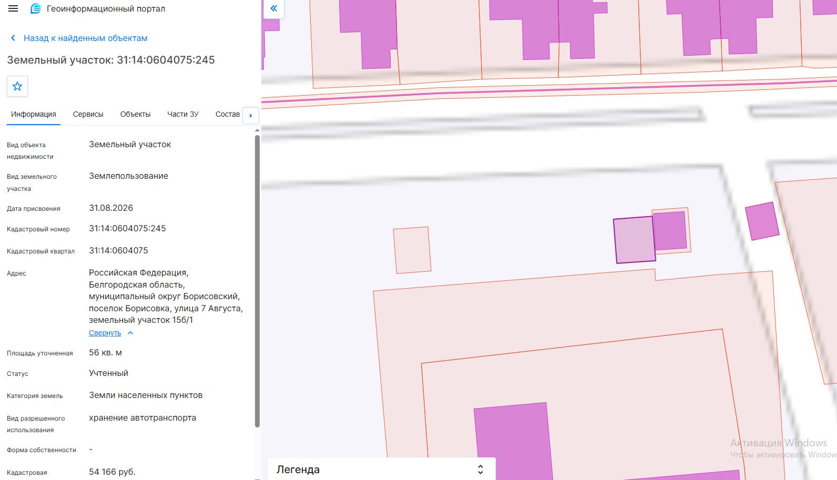Click the Форма собственности label
This screenshot has width=837, height=480.
pyautogui.click(x=42, y=450)
